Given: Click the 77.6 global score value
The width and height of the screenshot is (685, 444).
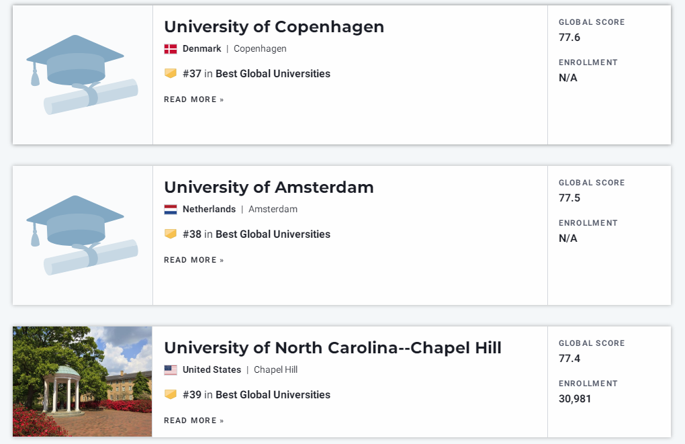Looking at the screenshot, I should (x=569, y=38).
